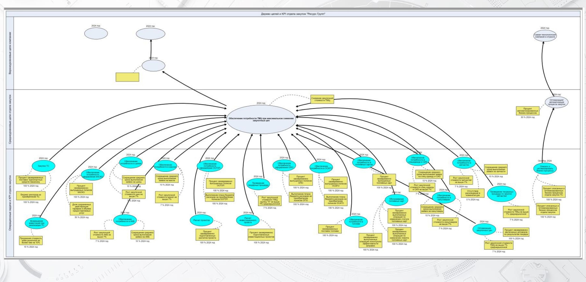Click the "Процент своевременных поставок топлива" KPI box
This screenshot has width=586, height=282.
coord(330,229)
